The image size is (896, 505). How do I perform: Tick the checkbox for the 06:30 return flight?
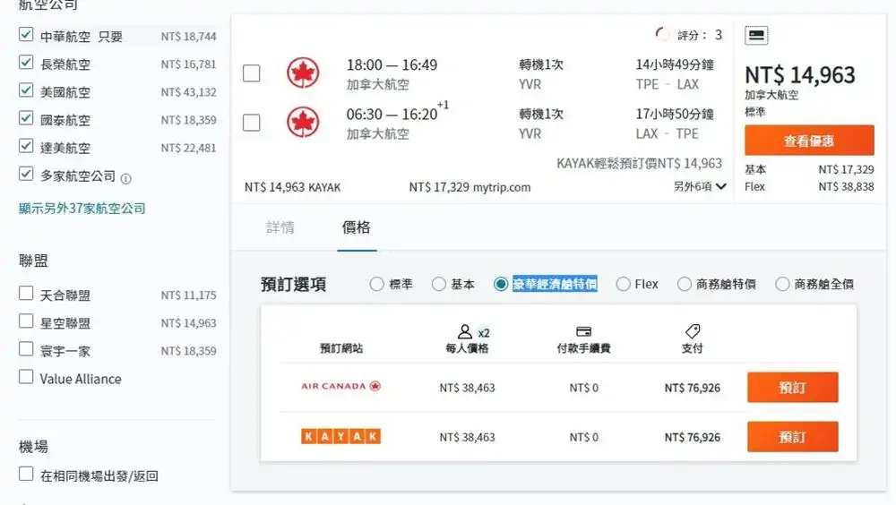252,123
